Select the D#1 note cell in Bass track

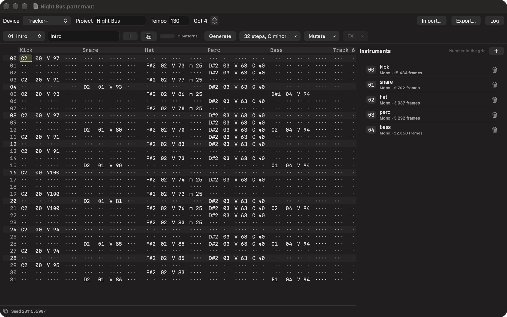tap(276, 94)
